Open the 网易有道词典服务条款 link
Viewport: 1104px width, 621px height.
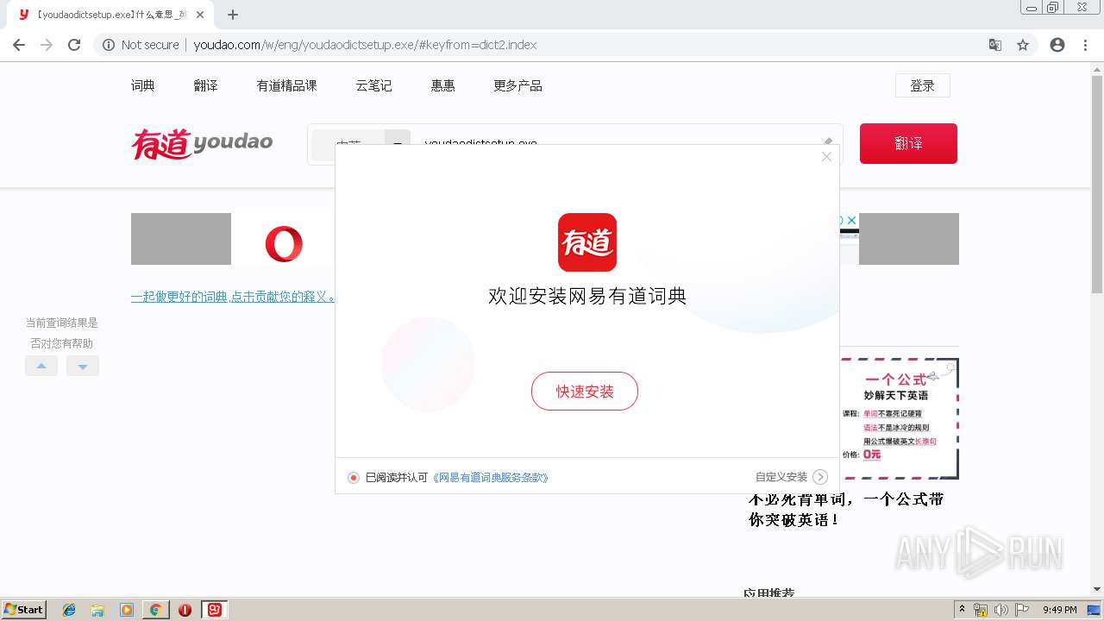tap(491, 478)
